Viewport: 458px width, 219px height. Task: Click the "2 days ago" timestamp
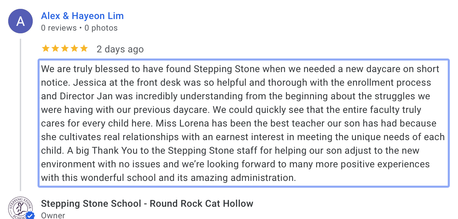(120, 49)
